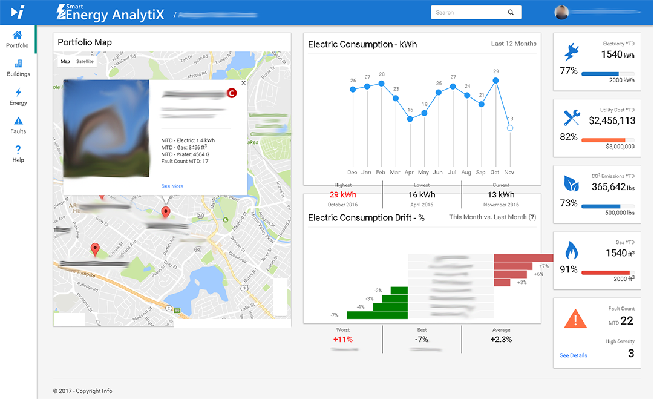Select the Map view tab
Viewport: 654px width, 399px height.
(65, 61)
